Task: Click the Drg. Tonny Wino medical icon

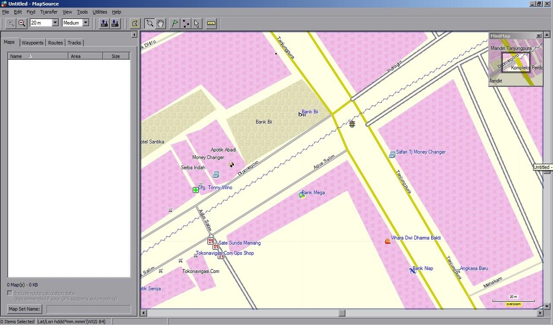Action: (x=196, y=190)
